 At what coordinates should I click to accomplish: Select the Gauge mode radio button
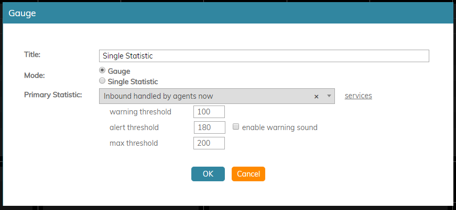[102, 71]
